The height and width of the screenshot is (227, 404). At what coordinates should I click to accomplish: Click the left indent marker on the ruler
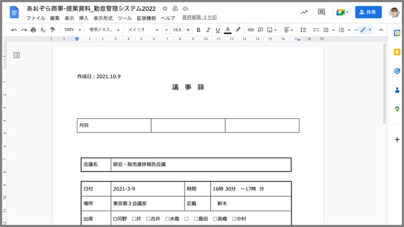tap(77, 39)
